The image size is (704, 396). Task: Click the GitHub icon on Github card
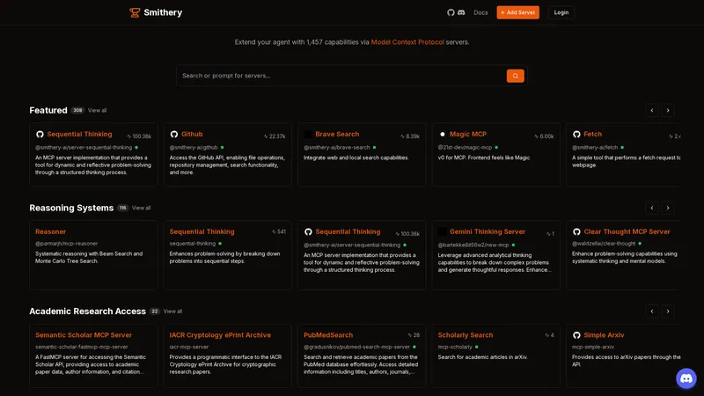pyautogui.click(x=174, y=135)
